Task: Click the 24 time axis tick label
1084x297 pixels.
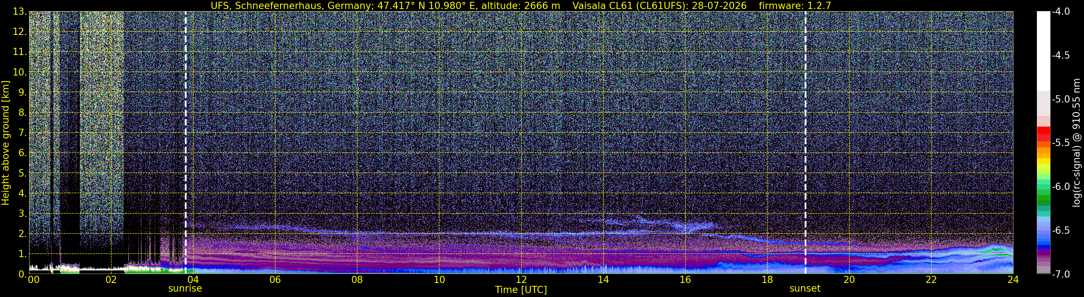Action: click(1013, 280)
